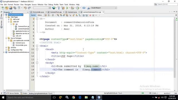The width and height of the screenshot is (178, 100).
Task: Open the Navigate menu
Action: point(28,4)
